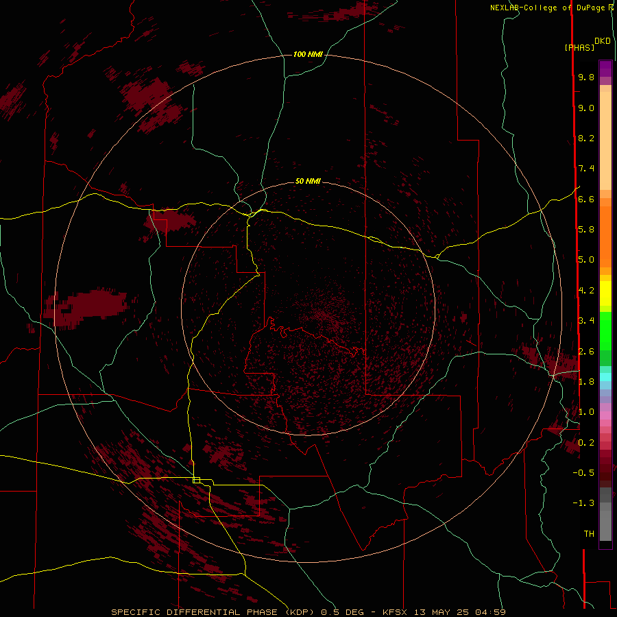Click the 1.0 scale value
The image size is (617, 617).
(x=586, y=412)
